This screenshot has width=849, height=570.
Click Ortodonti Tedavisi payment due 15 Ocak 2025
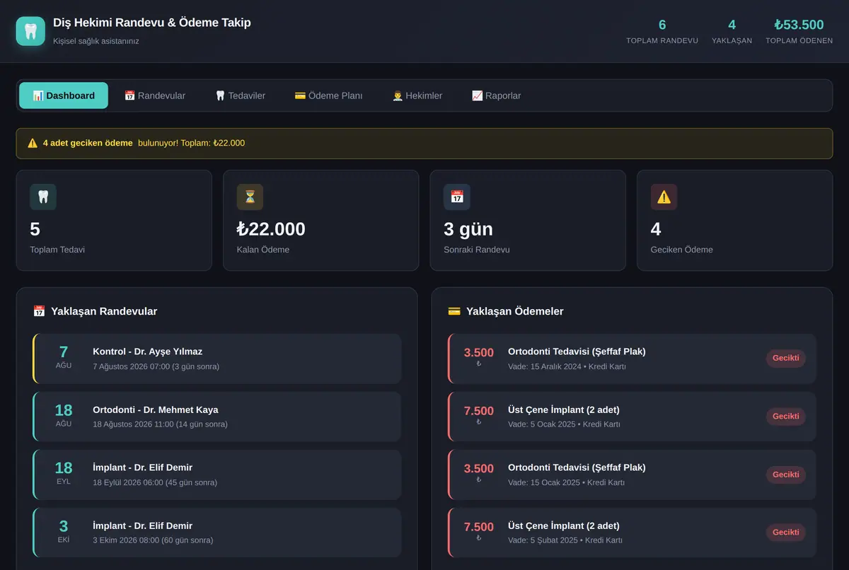click(632, 475)
